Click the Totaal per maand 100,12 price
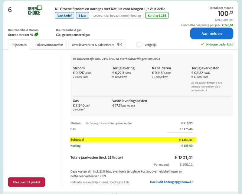The width and height of the screenshot is (242, 194). [225, 13]
